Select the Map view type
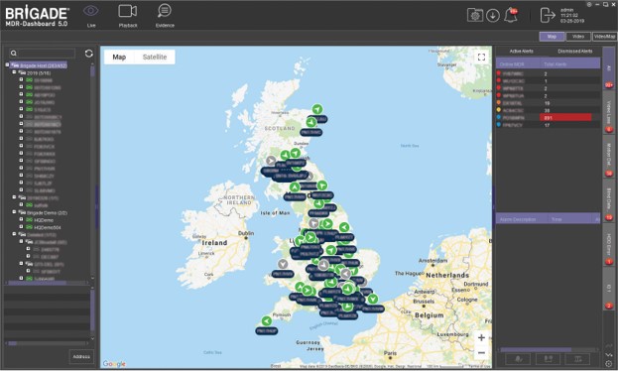 click(119, 58)
